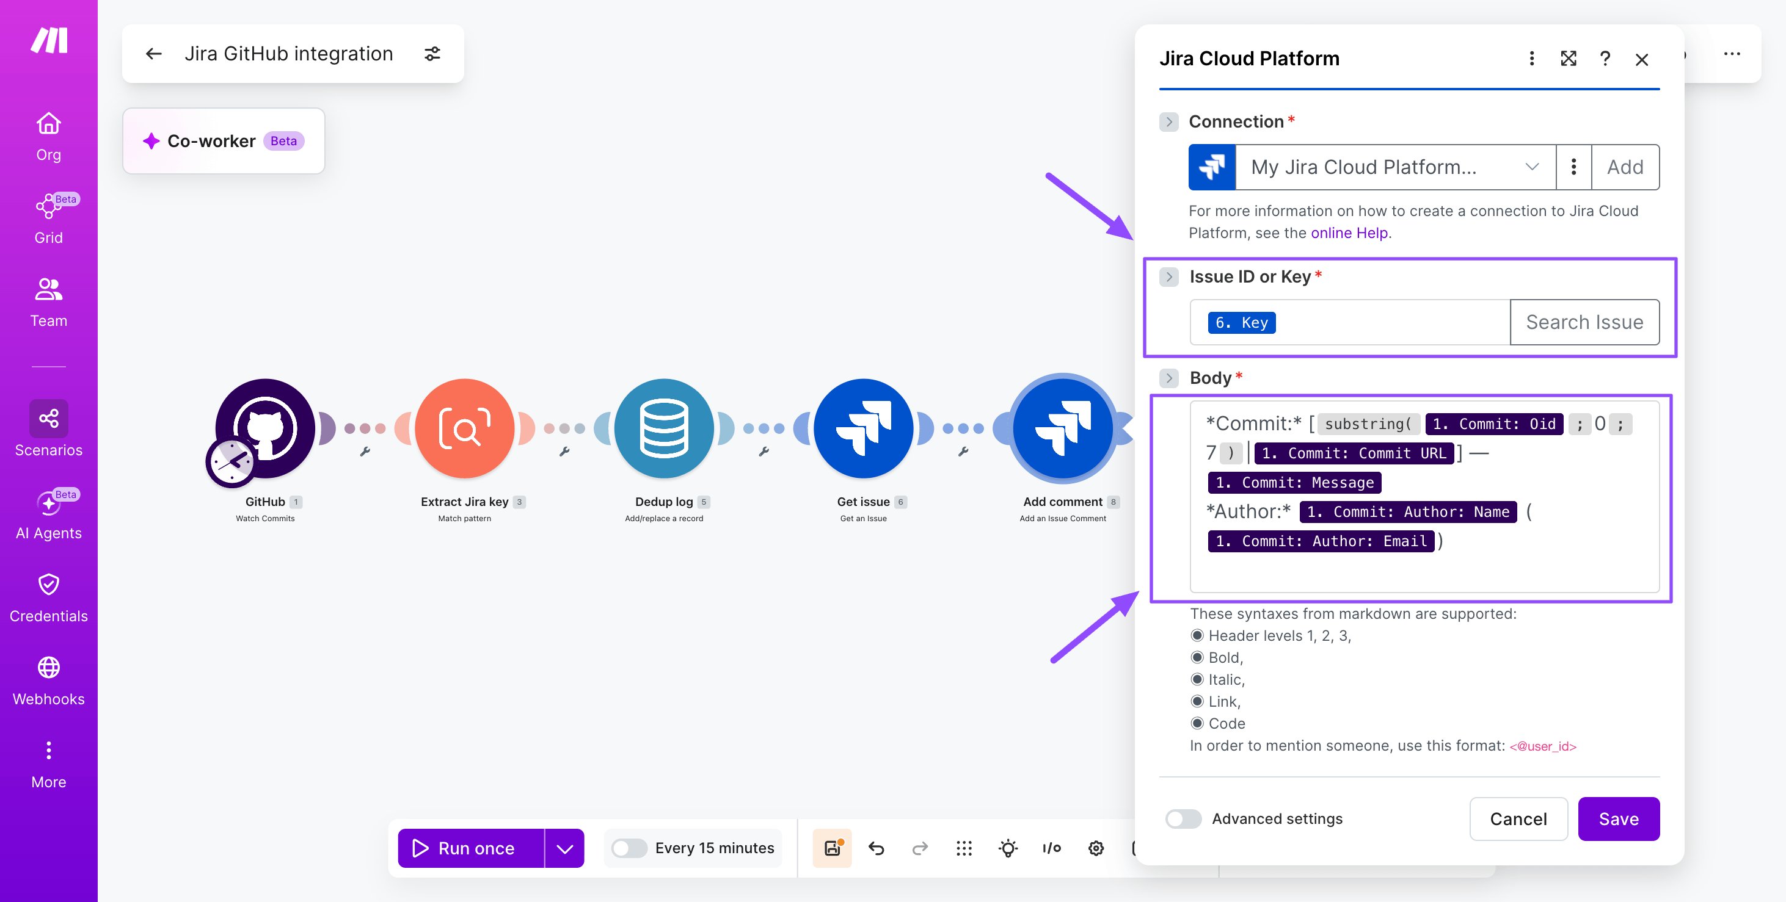This screenshot has height=902, width=1786.
Task: Cancel the module configuration
Action: 1518,818
